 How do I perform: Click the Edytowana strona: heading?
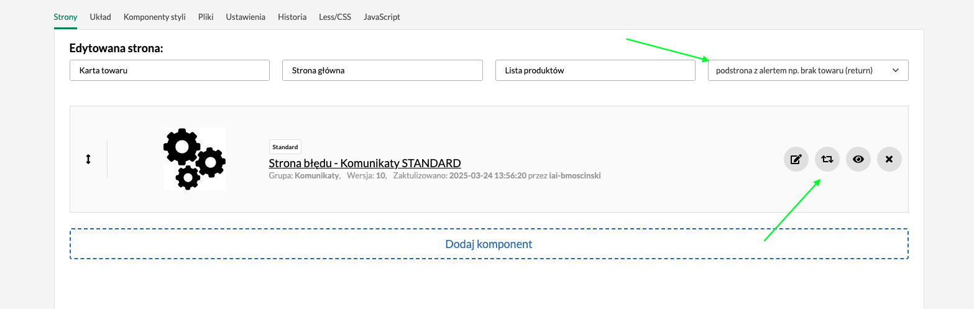[x=116, y=48]
